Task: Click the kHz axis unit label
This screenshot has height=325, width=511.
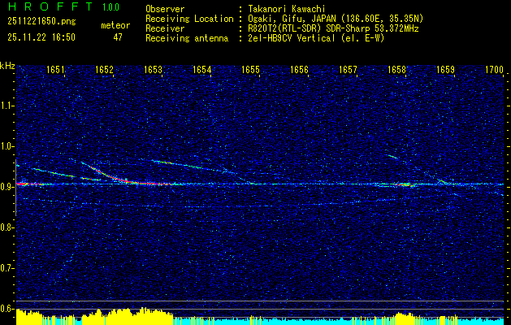Action: click(7, 66)
